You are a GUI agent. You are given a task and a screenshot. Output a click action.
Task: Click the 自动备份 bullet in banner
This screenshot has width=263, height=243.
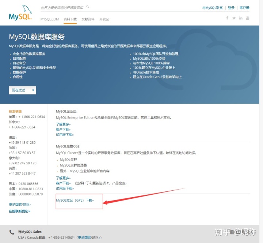(x=19, y=63)
